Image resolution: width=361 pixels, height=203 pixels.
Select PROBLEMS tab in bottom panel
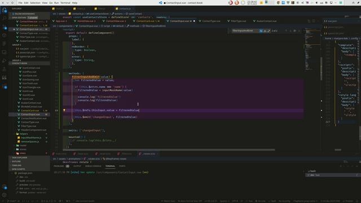click(61, 166)
